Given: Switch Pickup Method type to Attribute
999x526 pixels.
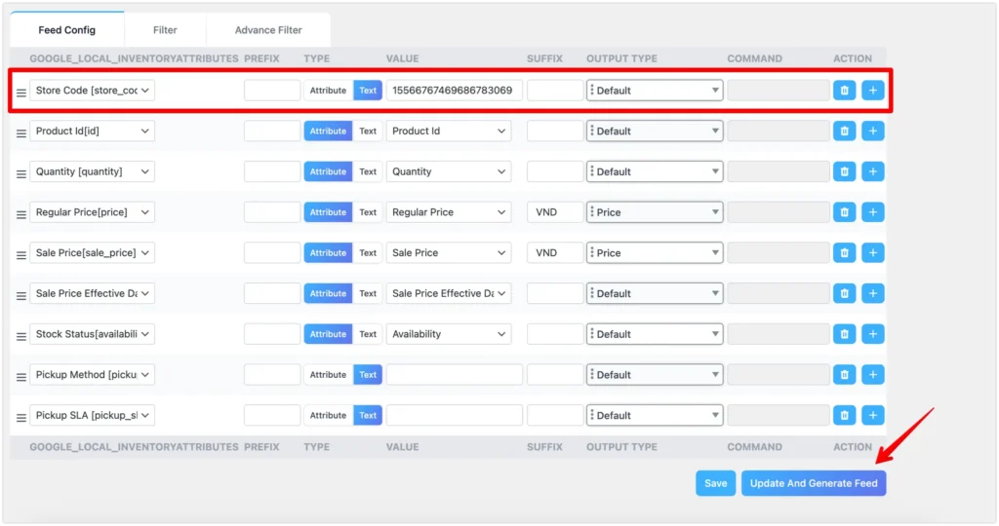Looking at the screenshot, I should (x=328, y=375).
